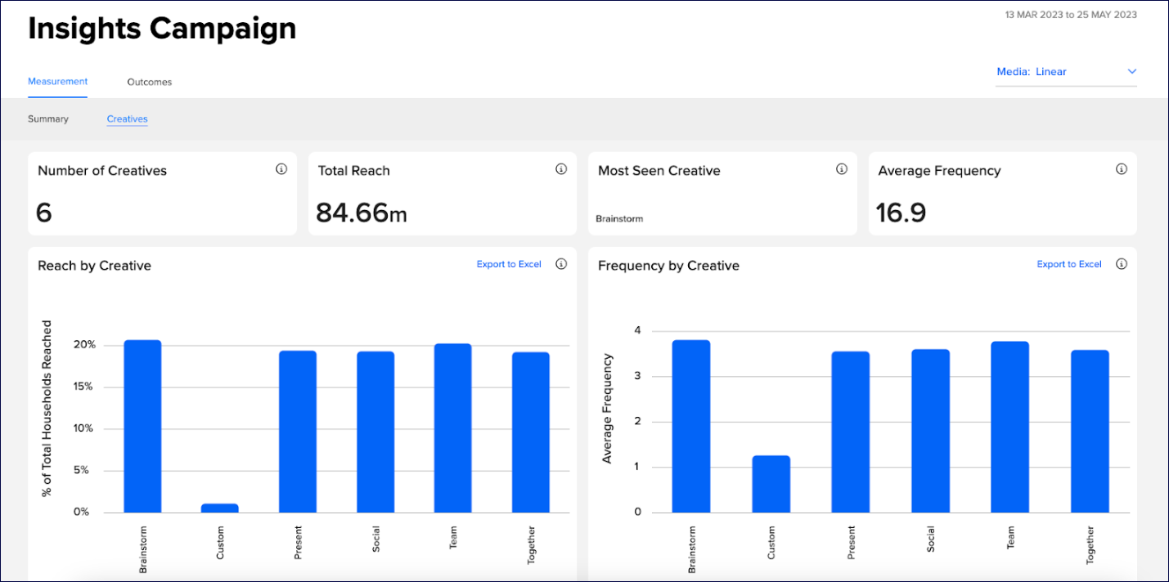Export Frequency by Creative chart to Excel
The image size is (1169, 582).
pyautogui.click(x=1069, y=264)
